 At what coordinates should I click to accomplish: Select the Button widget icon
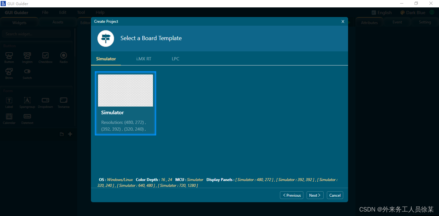coord(9,56)
